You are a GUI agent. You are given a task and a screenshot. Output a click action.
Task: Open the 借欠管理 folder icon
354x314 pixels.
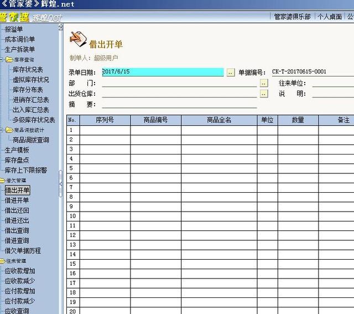pyautogui.click(x=2, y=181)
